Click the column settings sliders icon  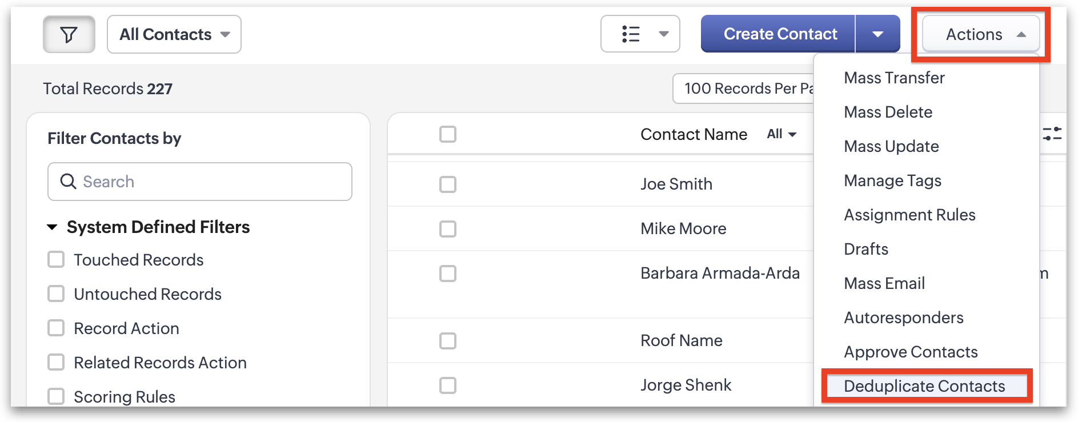(x=1052, y=134)
